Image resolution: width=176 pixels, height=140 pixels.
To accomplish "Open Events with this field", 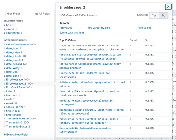I will (71, 33).
